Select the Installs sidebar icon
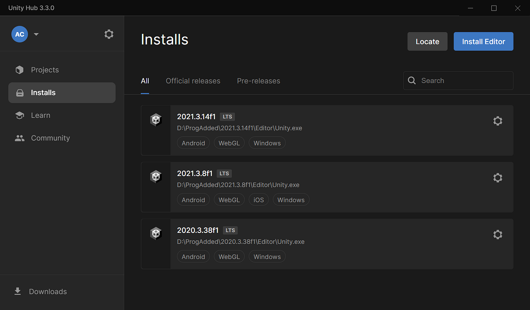 [x=20, y=92]
